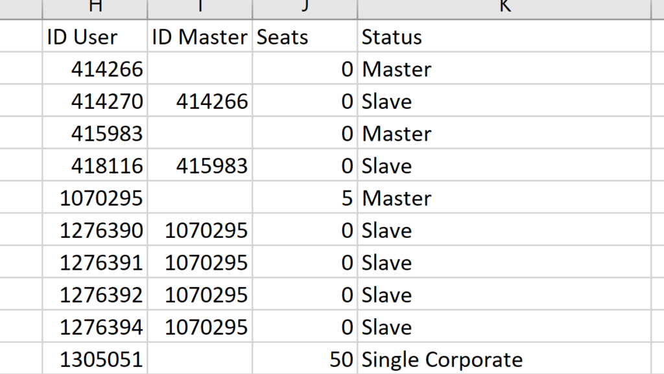Select Status cell for user 418116
The width and height of the screenshot is (664, 374).
(x=504, y=165)
